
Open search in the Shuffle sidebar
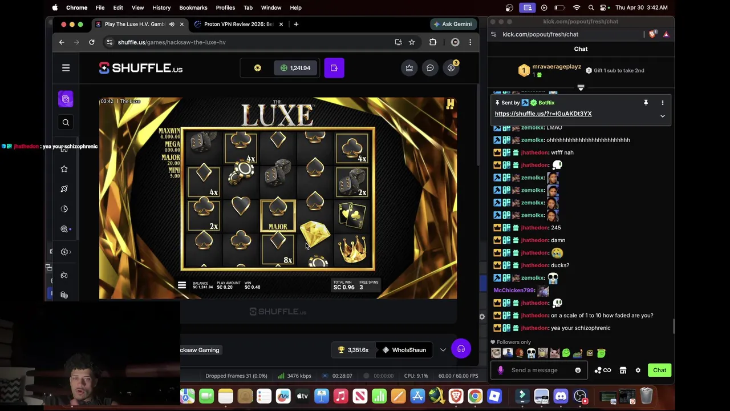(66, 122)
